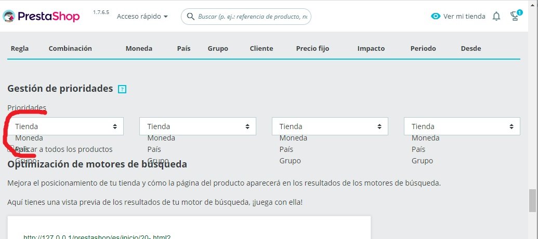
Task: Tick the Aplicar a todos los productos checkbox
Action: pos(10,149)
